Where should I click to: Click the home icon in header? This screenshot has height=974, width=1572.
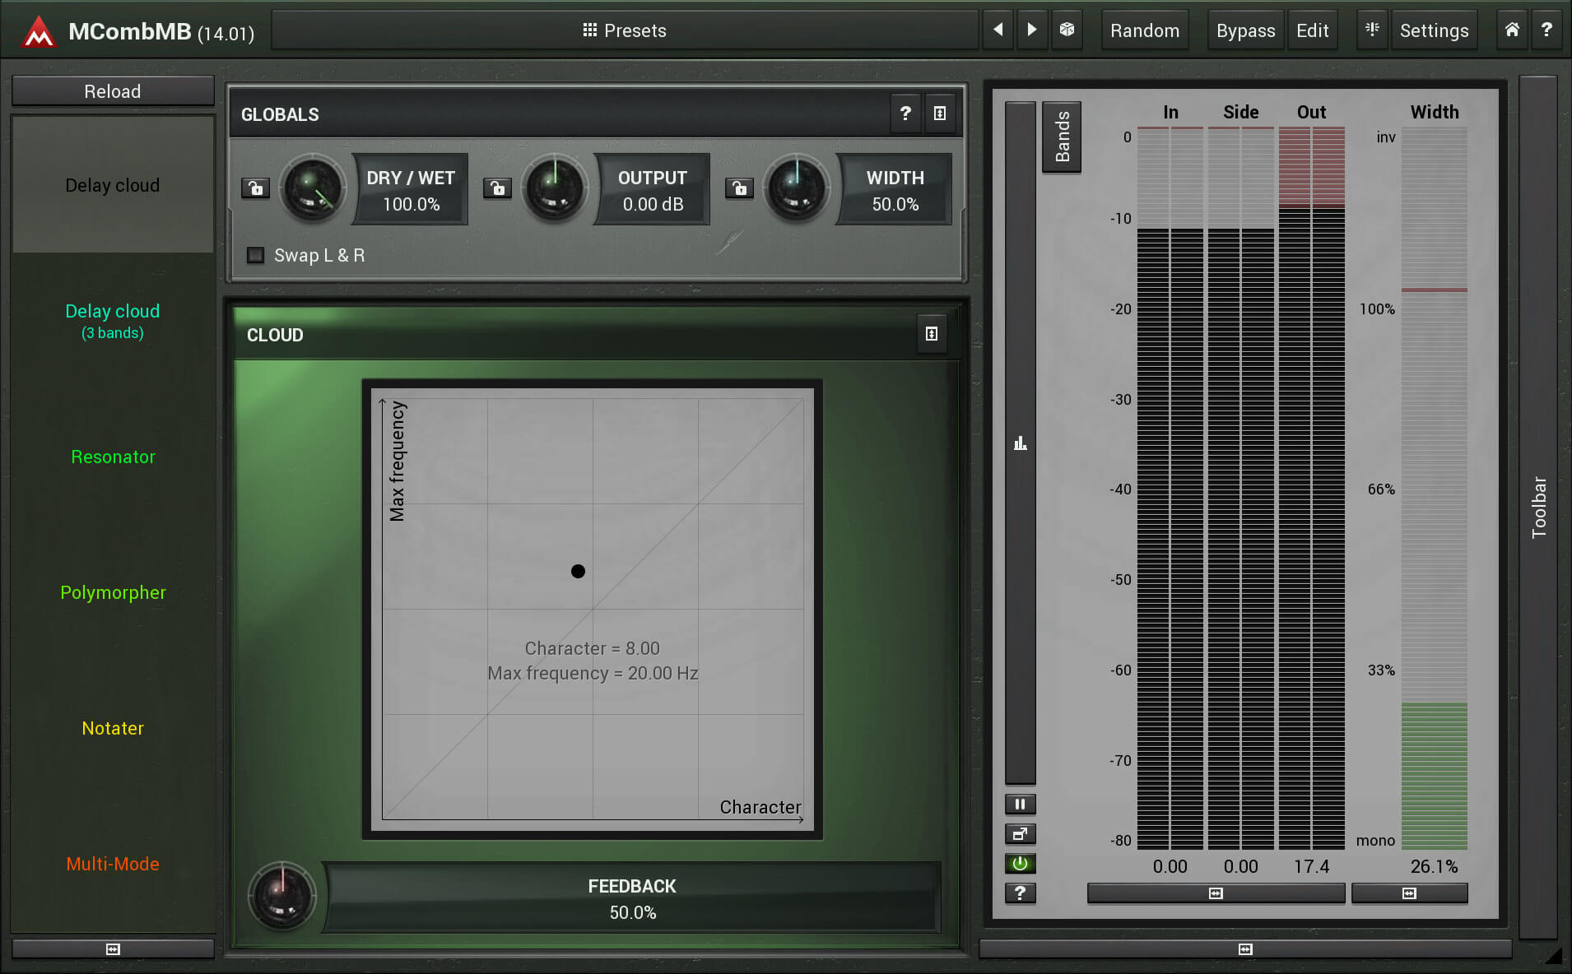pos(1512,30)
